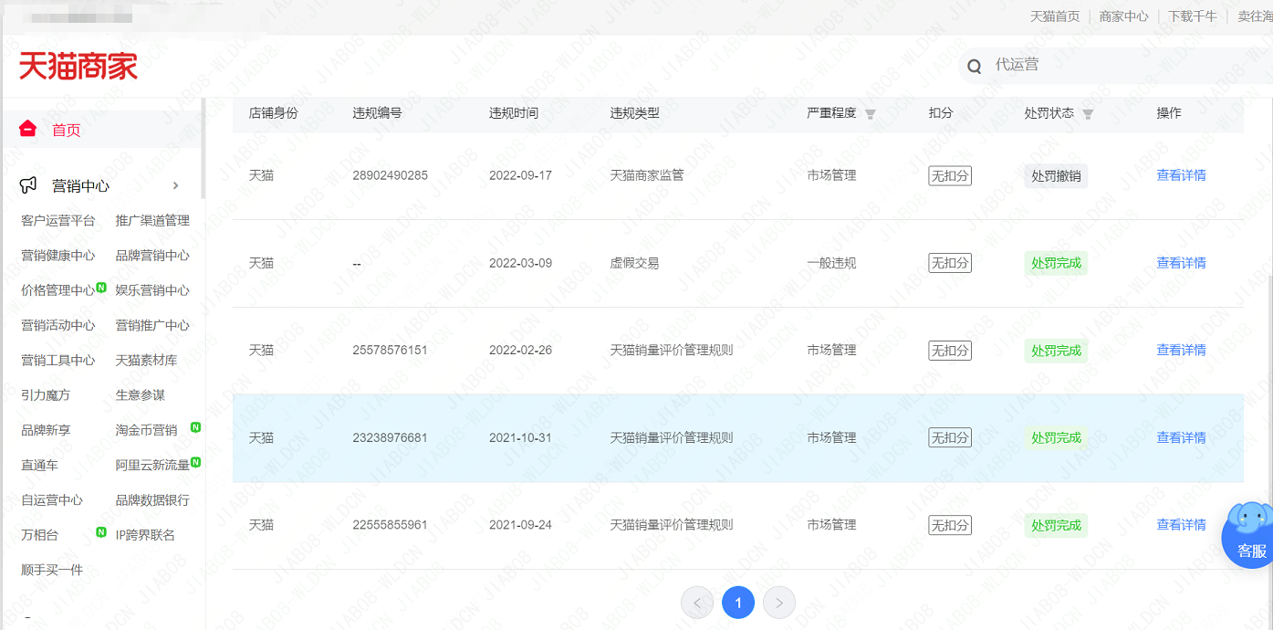View details for violation 23238976681

point(1181,437)
